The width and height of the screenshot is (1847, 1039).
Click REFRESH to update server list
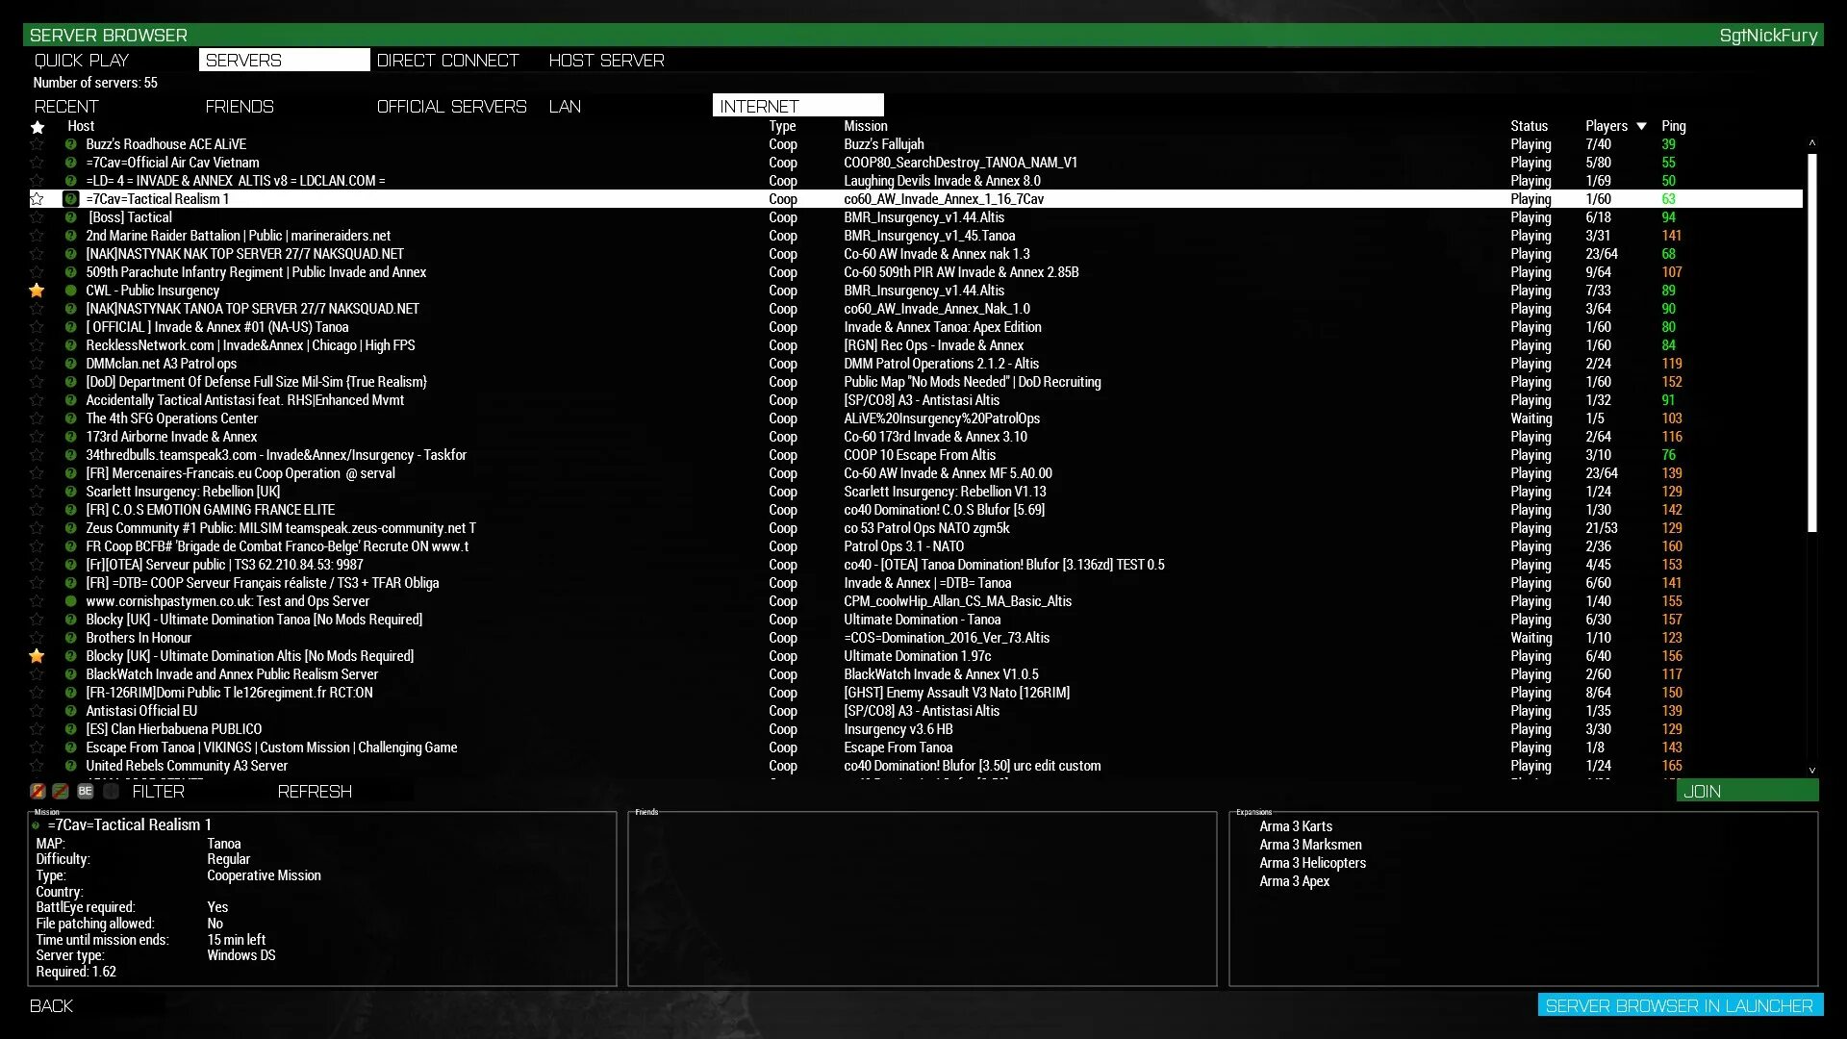[x=315, y=791]
